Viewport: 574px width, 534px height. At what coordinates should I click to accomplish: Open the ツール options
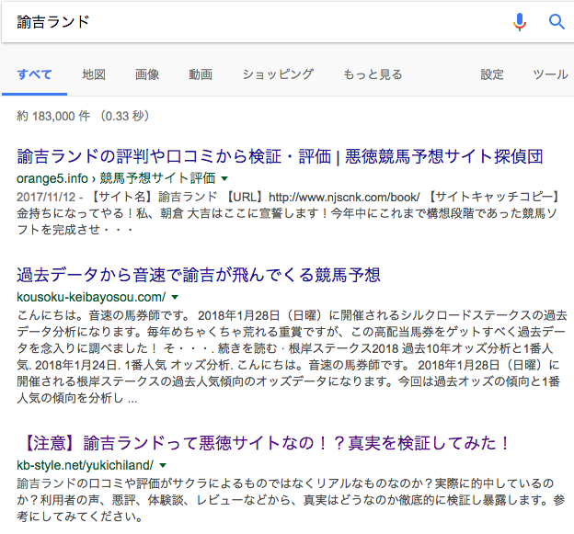pyautogui.click(x=550, y=74)
